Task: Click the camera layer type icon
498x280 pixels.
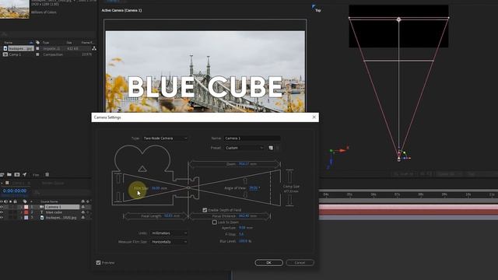Action: 41,207
